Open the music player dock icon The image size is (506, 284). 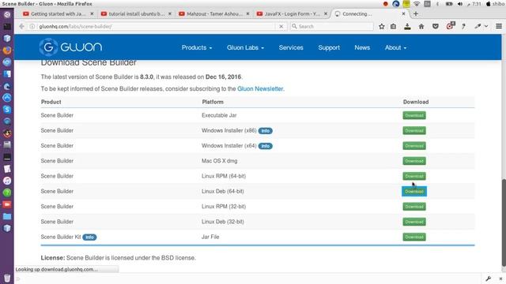point(7,181)
